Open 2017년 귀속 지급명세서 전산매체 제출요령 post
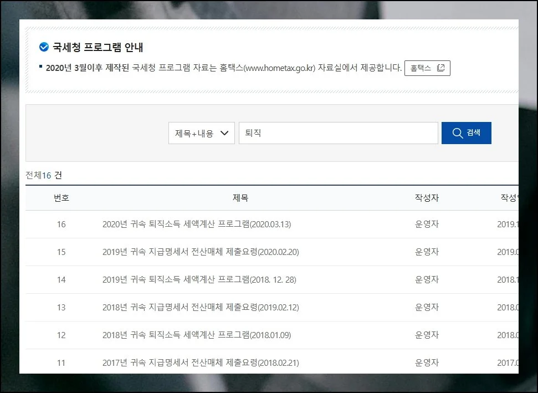The width and height of the screenshot is (538, 393). (201, 363)
